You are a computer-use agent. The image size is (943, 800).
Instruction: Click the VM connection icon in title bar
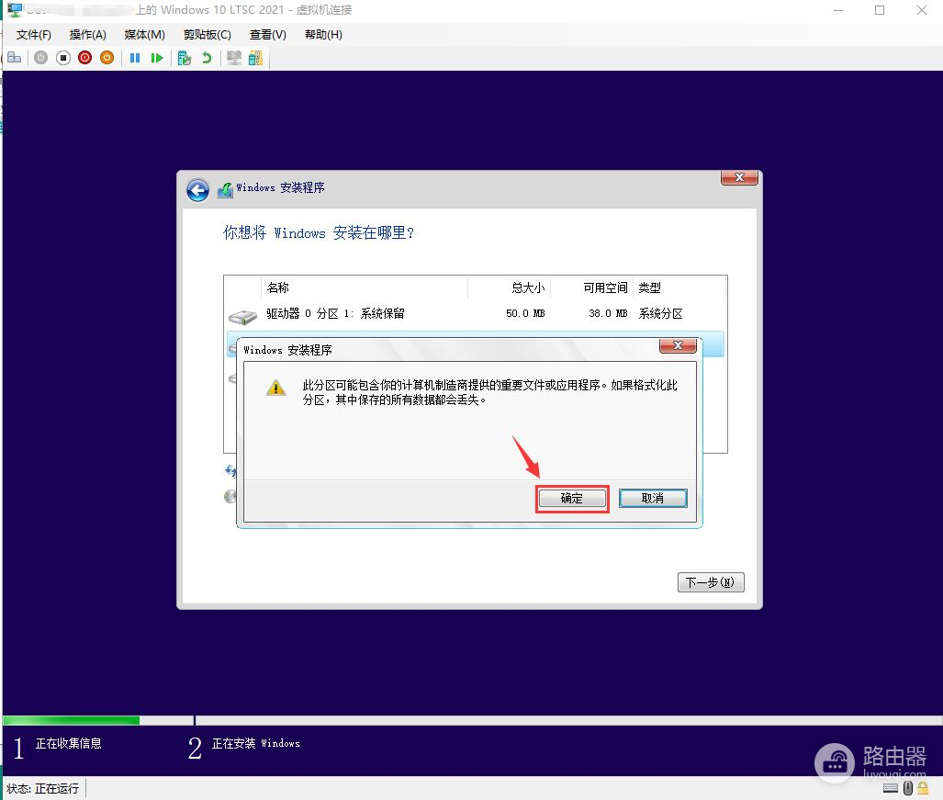(15, 10)
